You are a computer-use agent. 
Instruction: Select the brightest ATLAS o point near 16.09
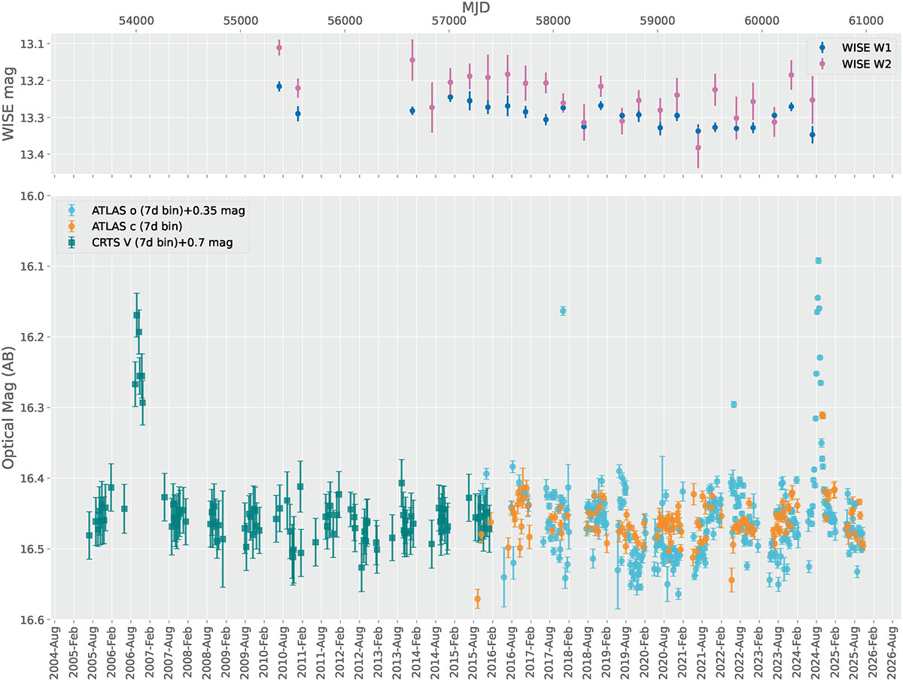click(819, 261)
